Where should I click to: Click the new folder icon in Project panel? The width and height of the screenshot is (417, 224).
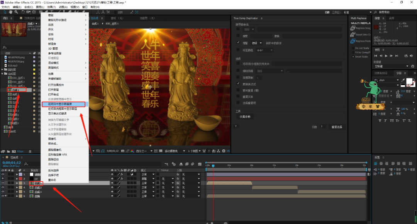(x=8, y=151)
